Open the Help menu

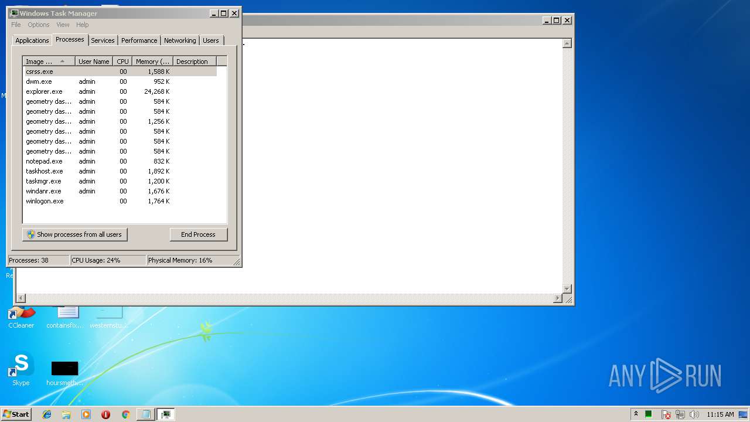click(x=83, y=25)
